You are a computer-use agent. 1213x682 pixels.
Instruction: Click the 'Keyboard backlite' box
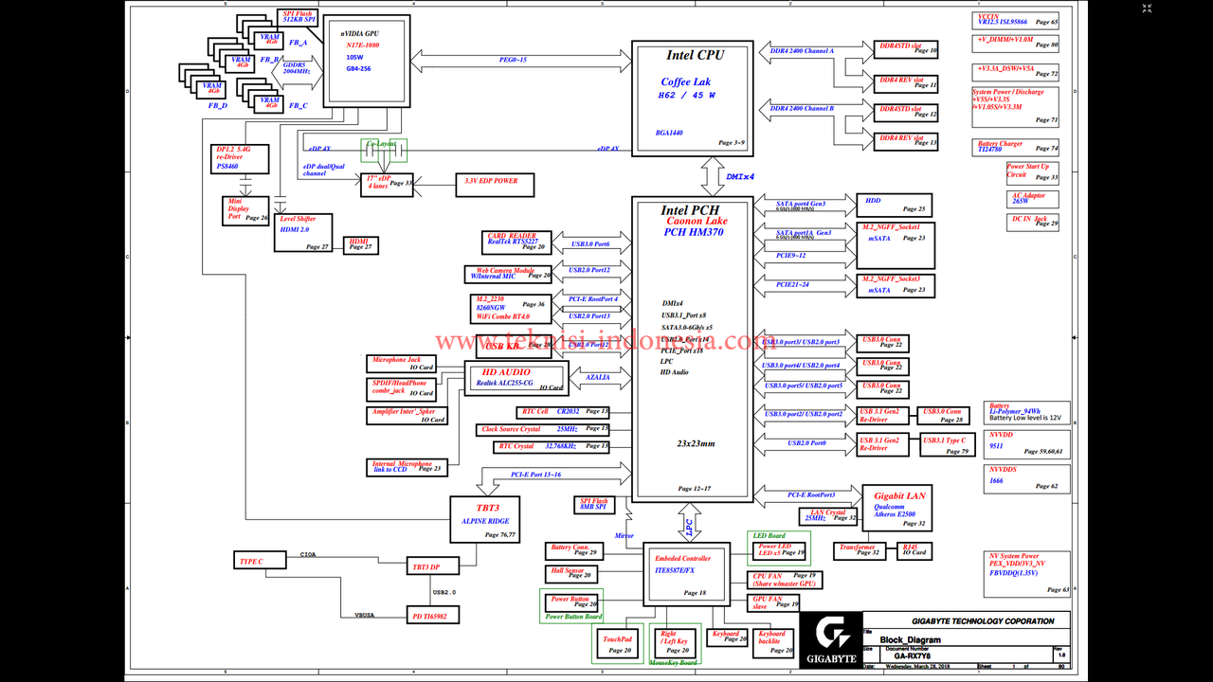click(774, 642)
